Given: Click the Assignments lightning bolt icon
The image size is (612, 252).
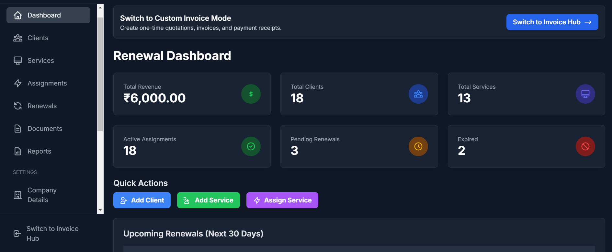Looking at the screenshot, I should point(18,83).
